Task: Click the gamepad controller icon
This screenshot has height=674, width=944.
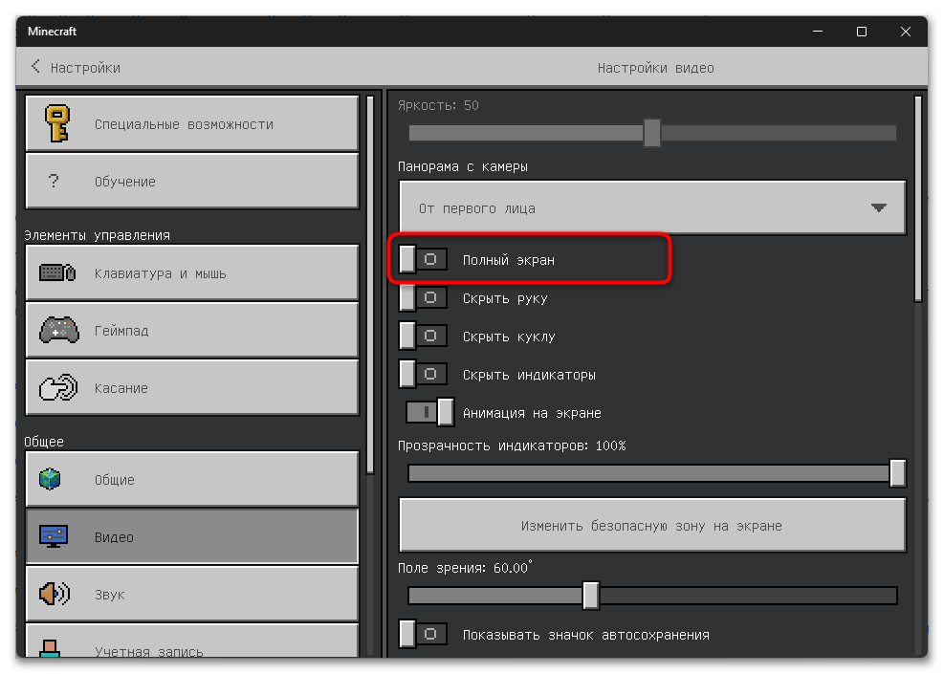Action: pos(58,331)
